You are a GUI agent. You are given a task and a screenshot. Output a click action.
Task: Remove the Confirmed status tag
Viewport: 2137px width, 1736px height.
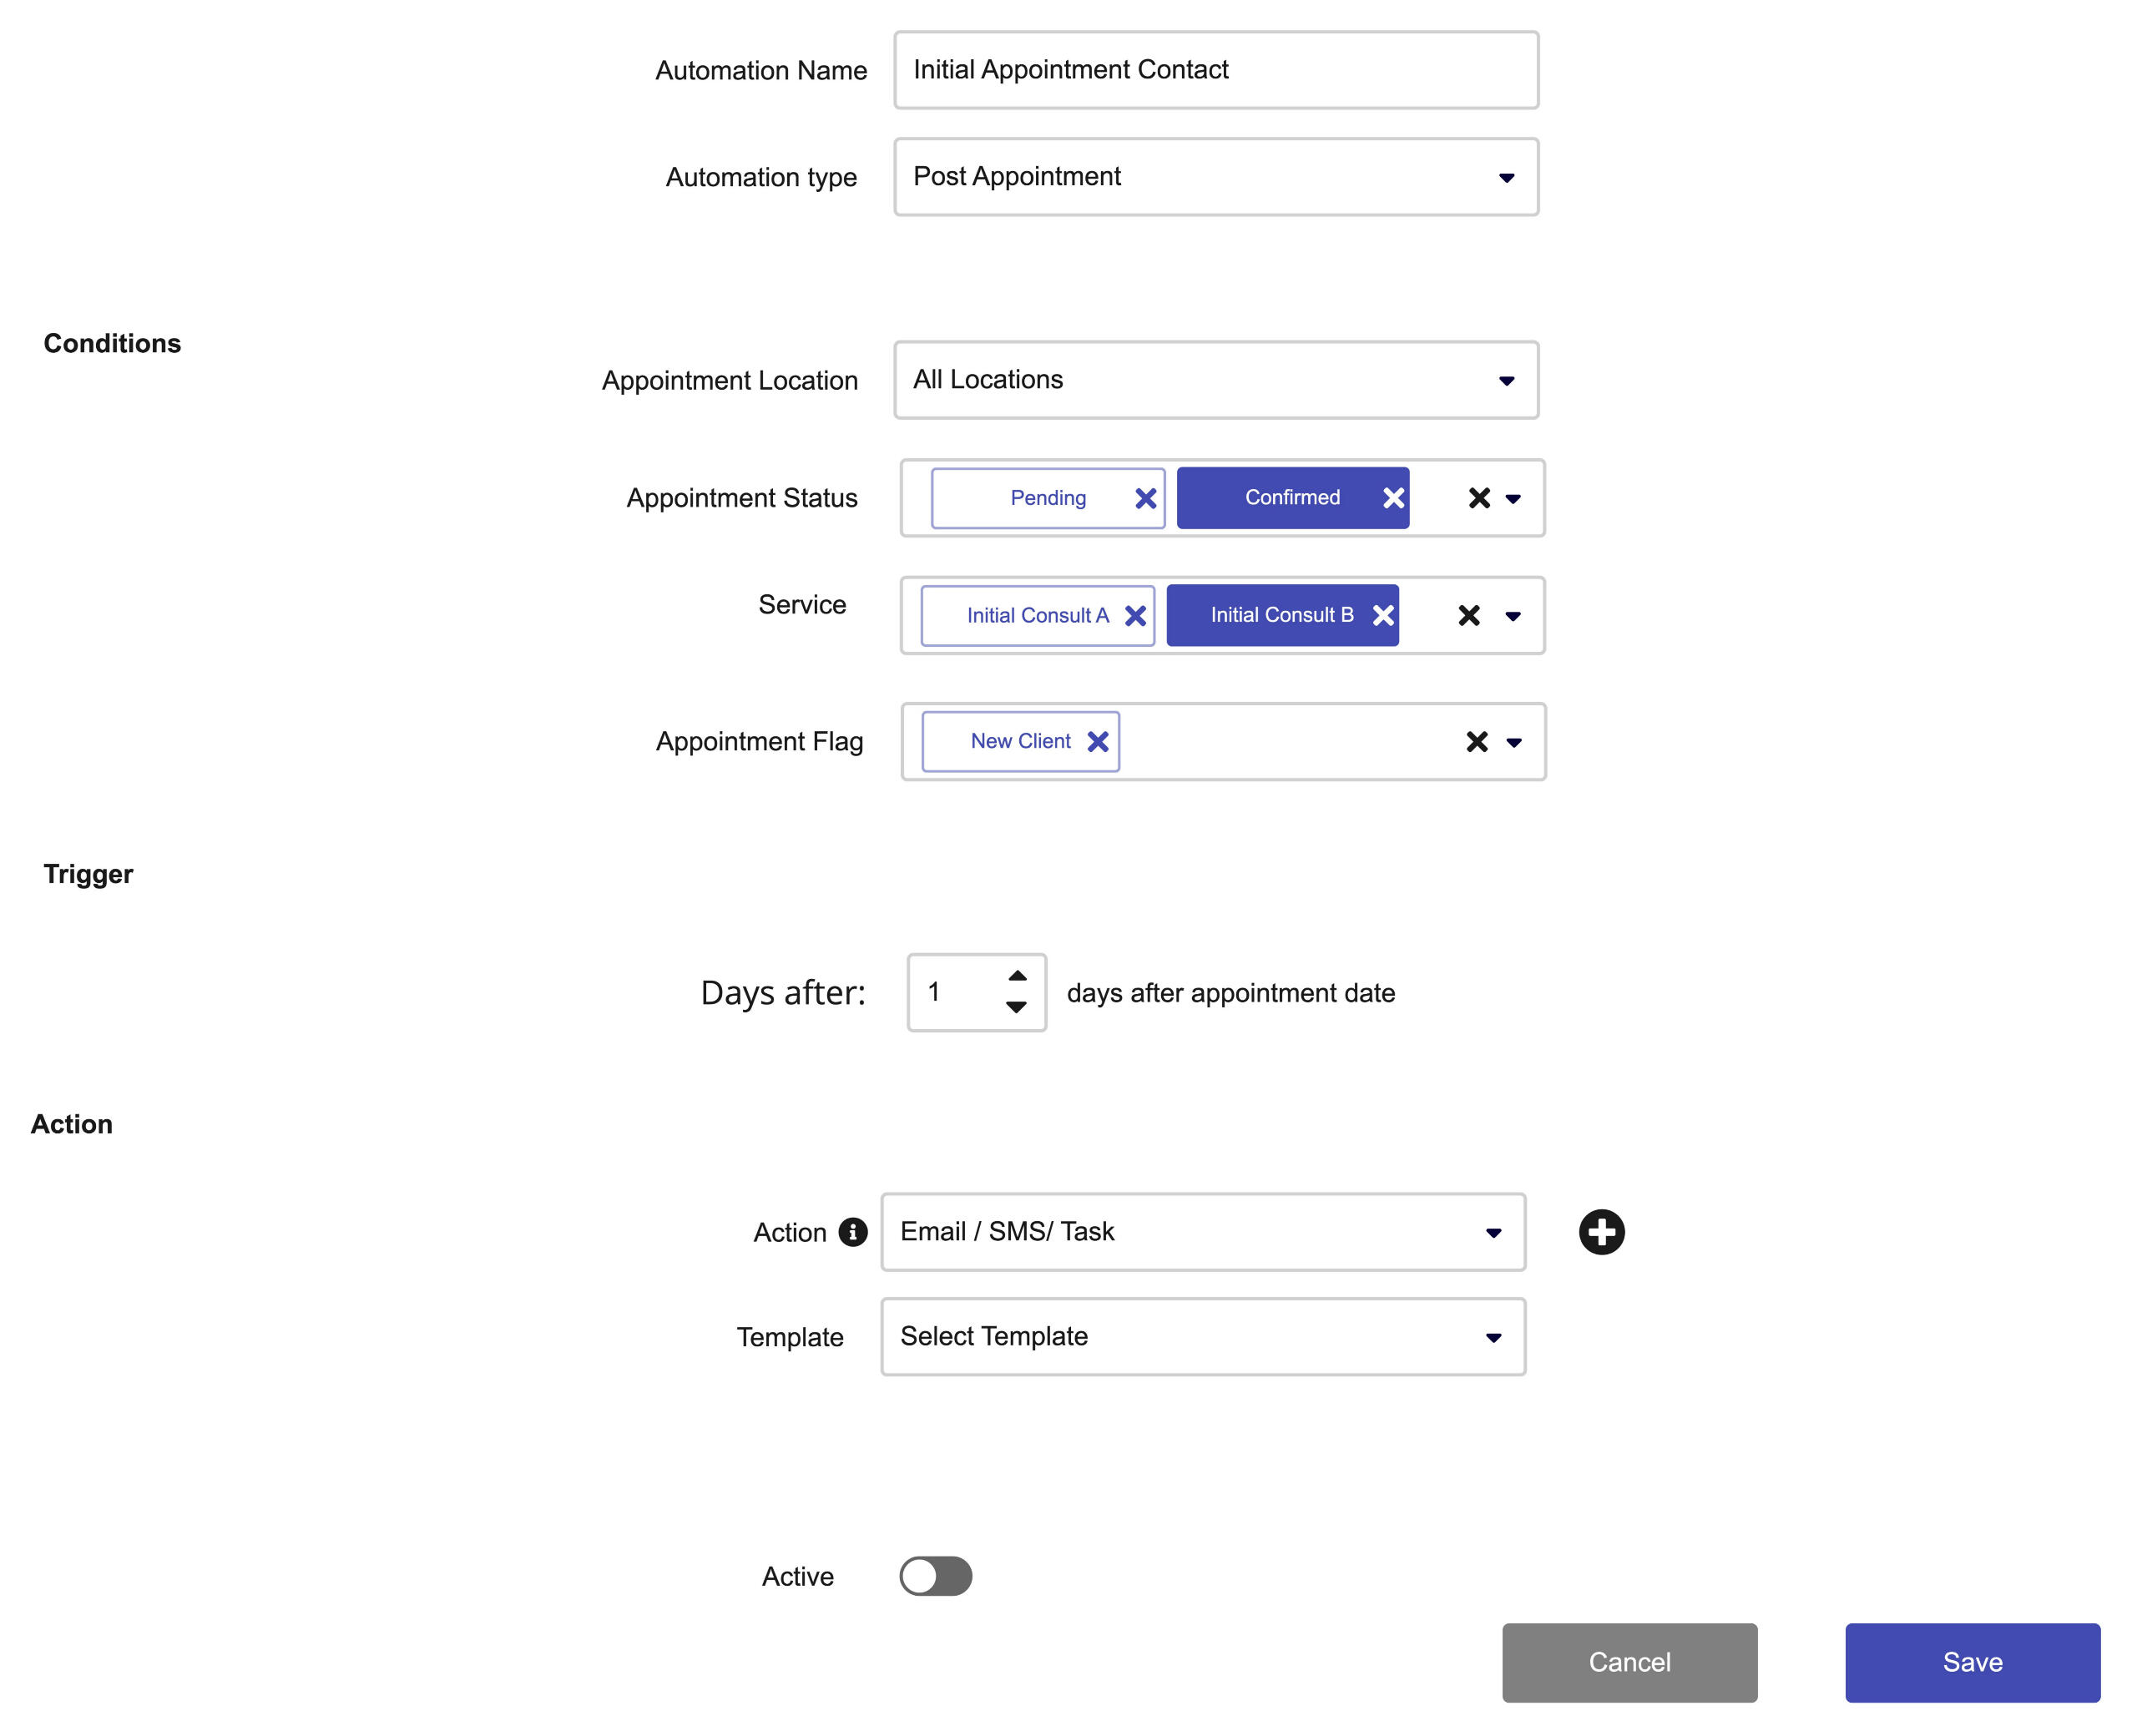1392,498
